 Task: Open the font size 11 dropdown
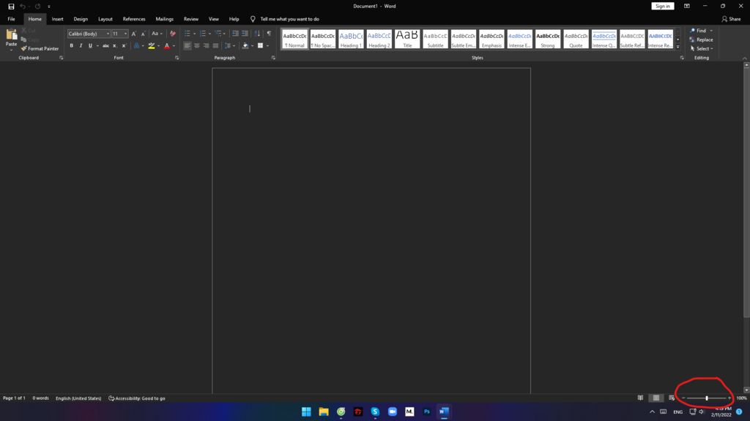[x=125, y=34]
